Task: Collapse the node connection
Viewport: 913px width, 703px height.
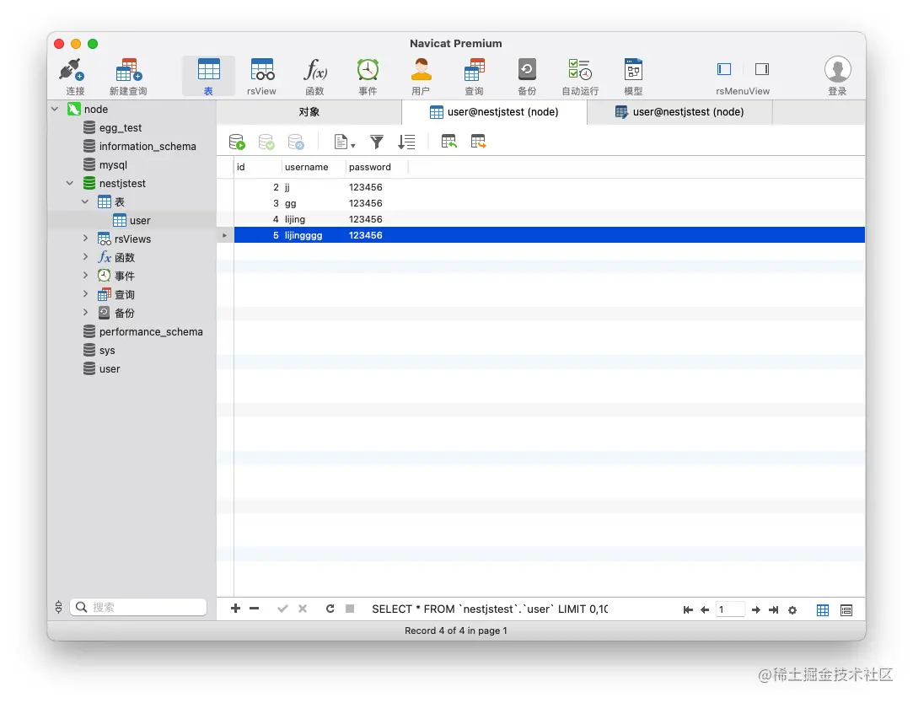Action: [55, 109]
